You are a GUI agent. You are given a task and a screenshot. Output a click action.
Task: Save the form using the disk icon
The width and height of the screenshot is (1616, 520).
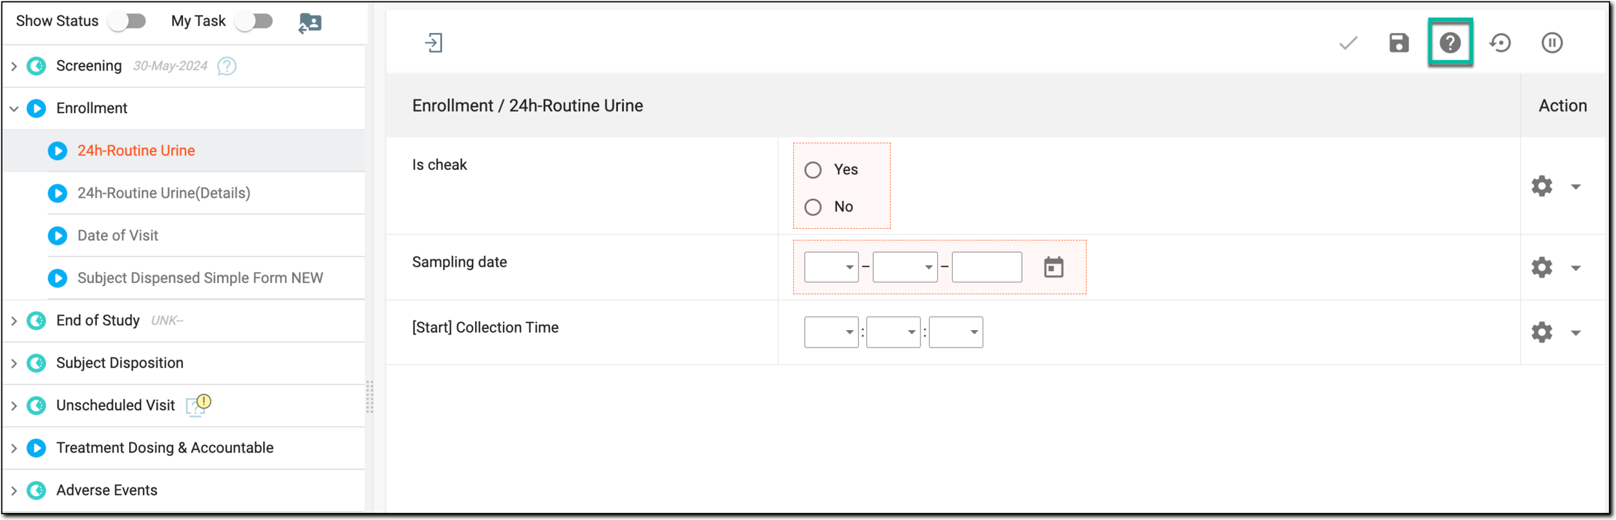tap(1399, 43)
